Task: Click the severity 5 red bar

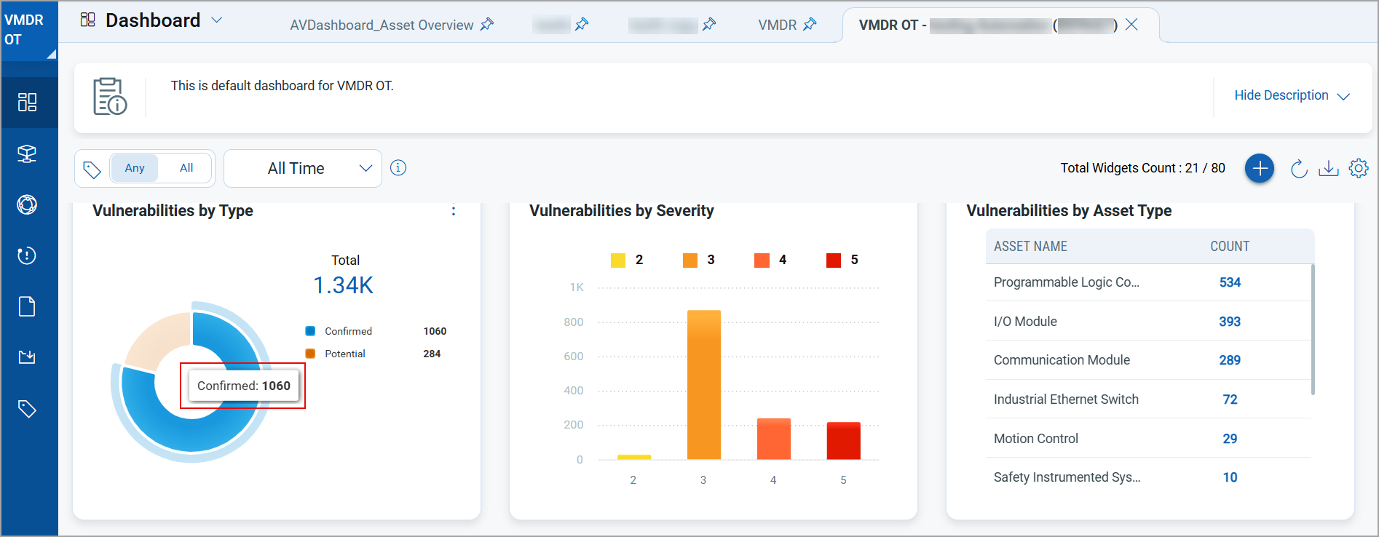Action: pyautogui.click(x=844, y=441)
